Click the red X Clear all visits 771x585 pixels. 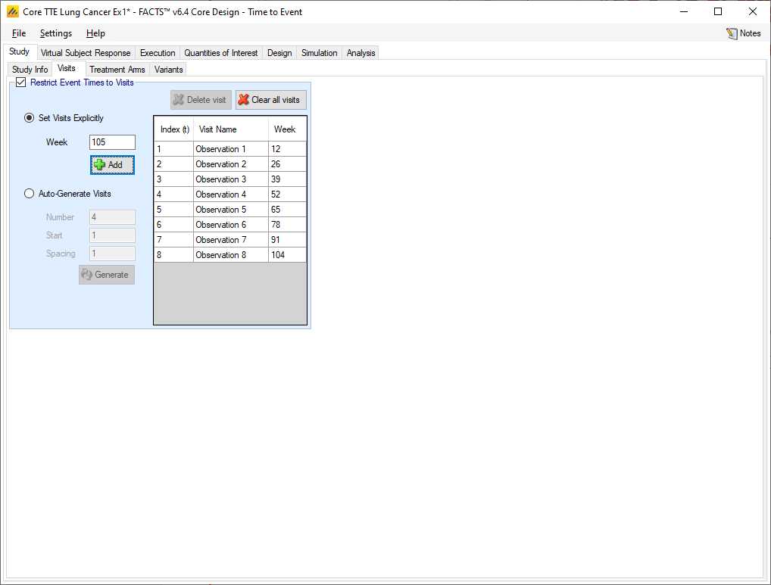click(x=270, y=100)
